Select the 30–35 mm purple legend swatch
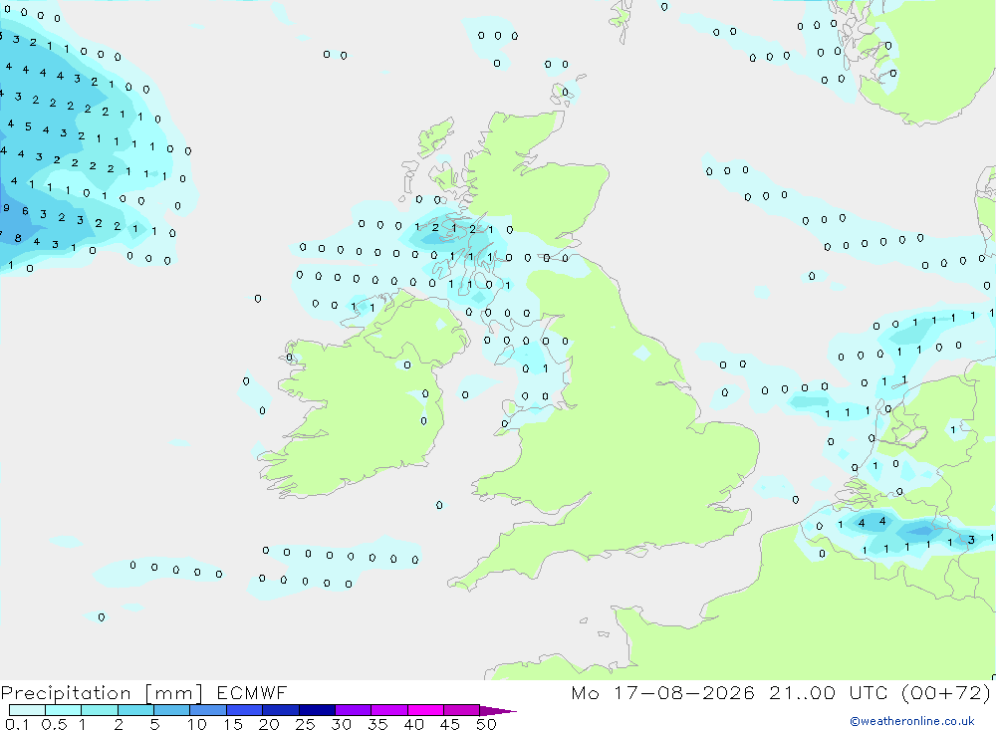The image size is (996, 730). point(354,710)
